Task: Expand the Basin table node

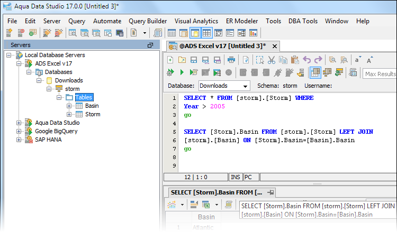Action: pos(69,106)
